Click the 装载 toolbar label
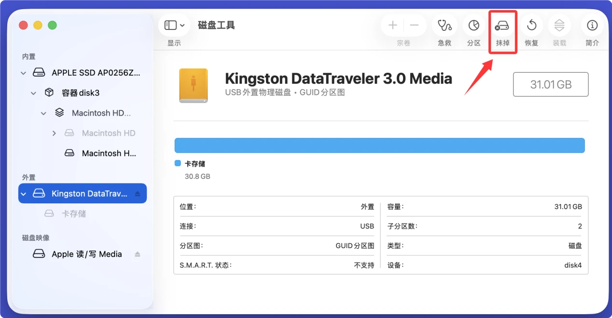This screenshot has width=612, height=318. coord(559,43)
